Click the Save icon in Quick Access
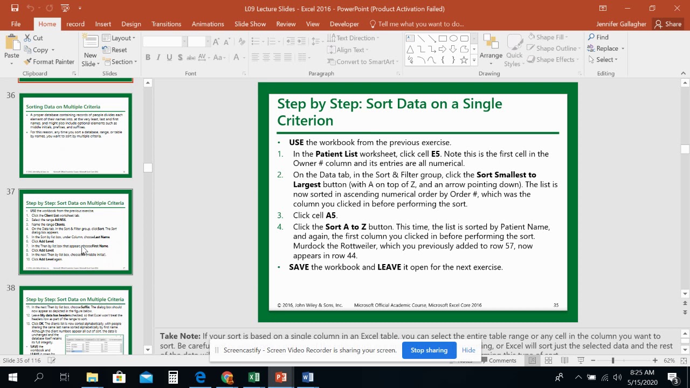 (x=15, y=8)
